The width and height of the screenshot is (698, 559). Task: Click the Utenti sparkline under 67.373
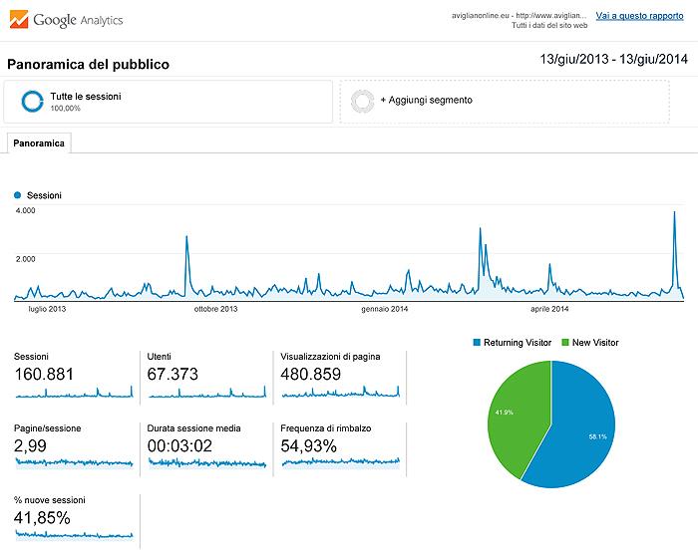[x=206, y=394]
